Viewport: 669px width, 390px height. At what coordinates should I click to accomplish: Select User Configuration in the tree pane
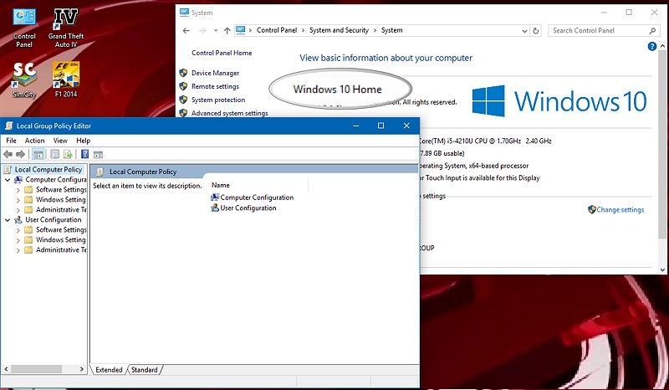click(53, 220)
